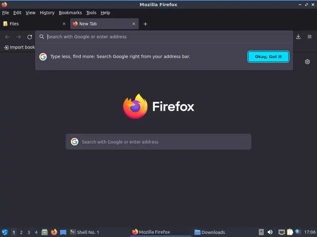Image resolution: width=317 pixels, height=237 pixels.
Task: Switch to workspace 2 in taskbar
Action: (21, 232)
